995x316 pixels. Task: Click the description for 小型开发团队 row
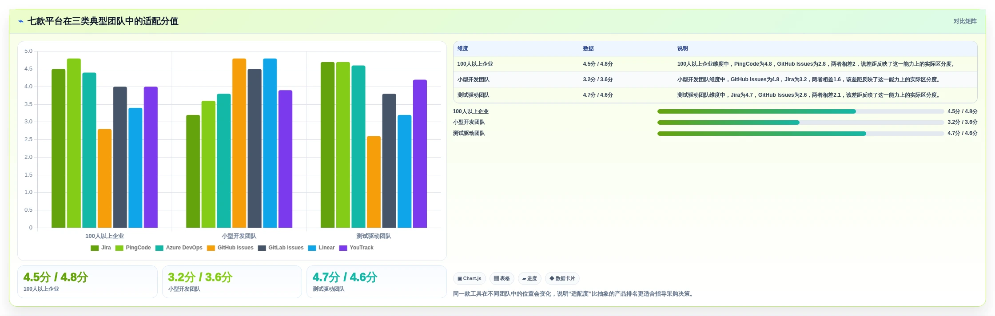point(808,80)
